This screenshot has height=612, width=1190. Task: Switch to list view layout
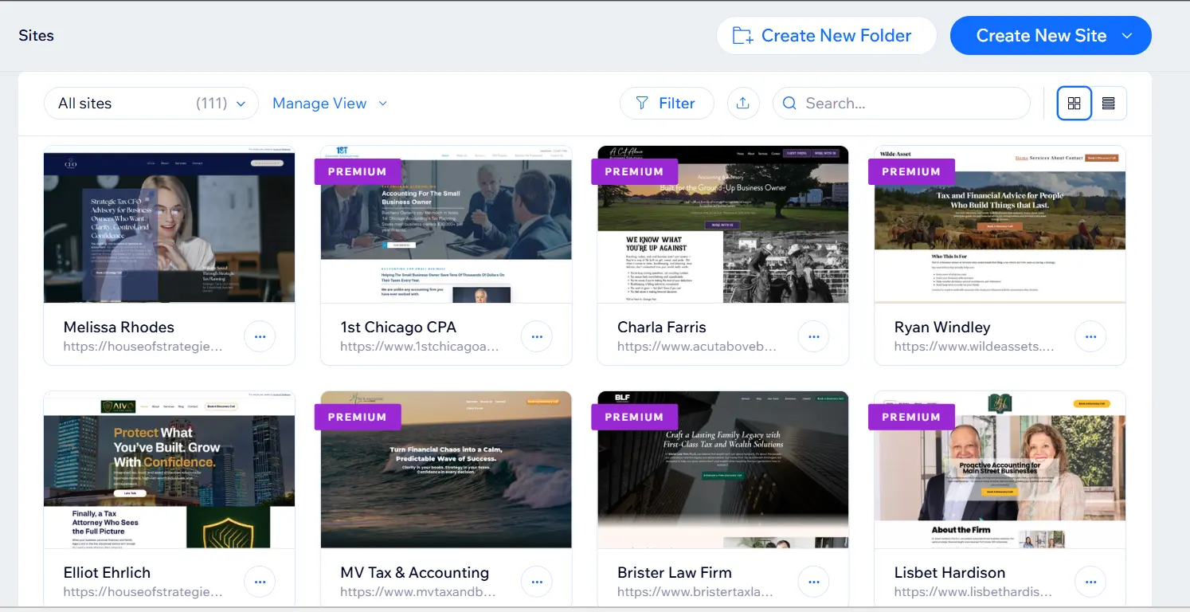[1107, 103]
